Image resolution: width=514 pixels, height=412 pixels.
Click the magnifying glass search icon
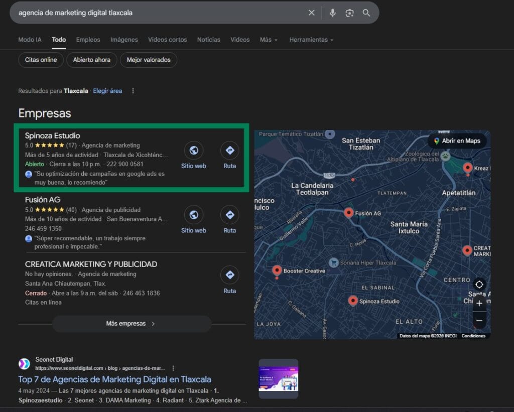coord(366,13)
